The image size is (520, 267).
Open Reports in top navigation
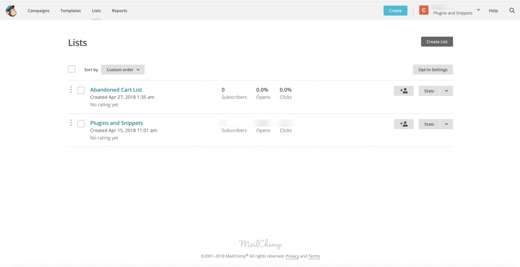[119, 11]
